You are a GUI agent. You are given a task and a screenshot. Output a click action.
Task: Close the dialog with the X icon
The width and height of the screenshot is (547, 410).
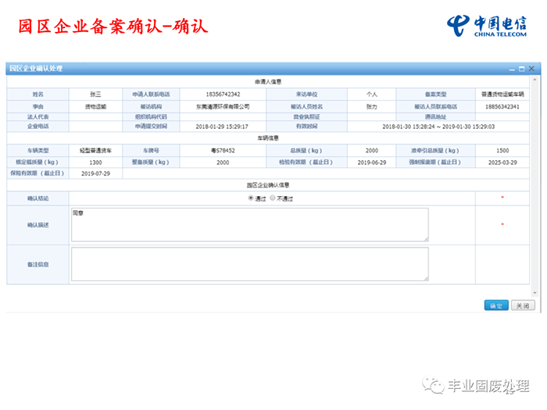point(531,69)
